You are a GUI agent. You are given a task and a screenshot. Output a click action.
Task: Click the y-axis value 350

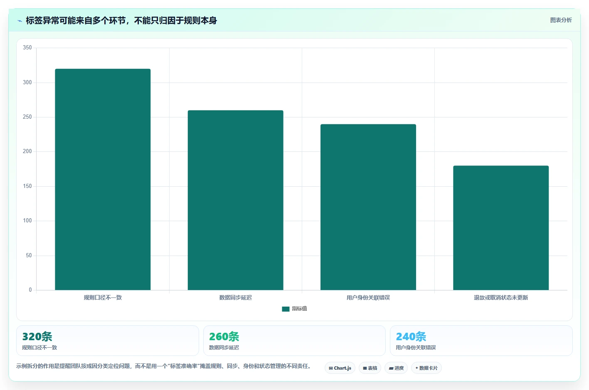[27, 48]
